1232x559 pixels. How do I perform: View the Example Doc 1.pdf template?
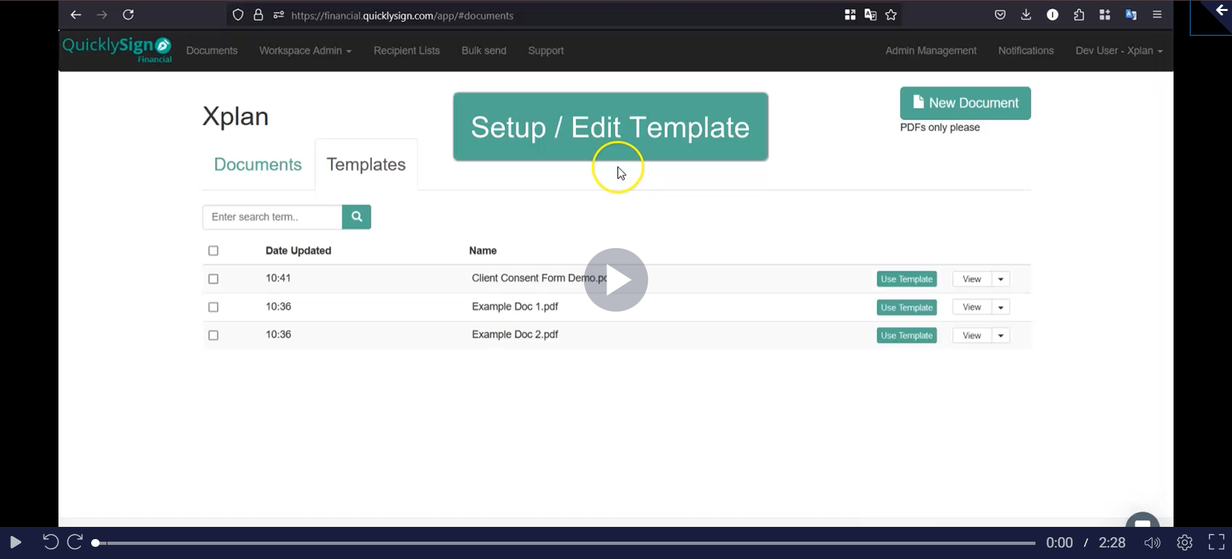click(972, 307)
